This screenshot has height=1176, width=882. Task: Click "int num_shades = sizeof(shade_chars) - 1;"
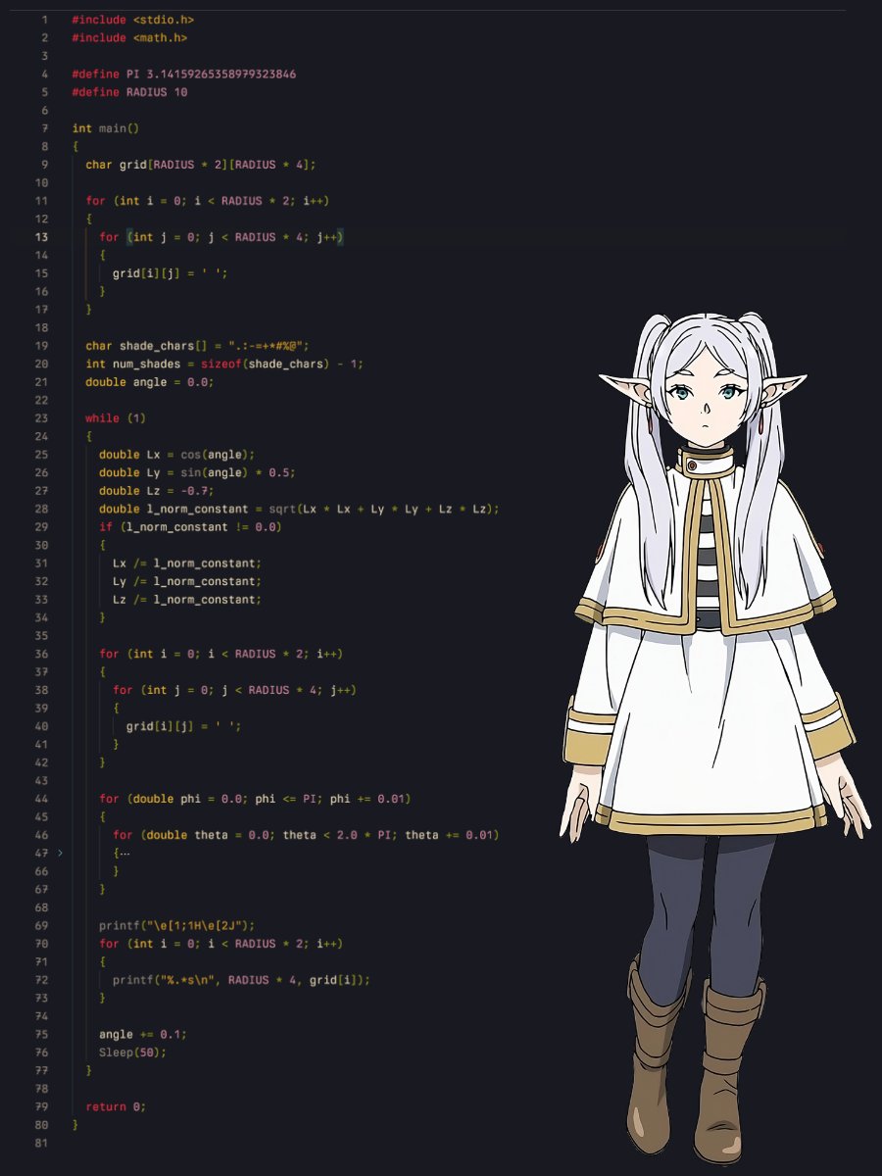point(224,364)
